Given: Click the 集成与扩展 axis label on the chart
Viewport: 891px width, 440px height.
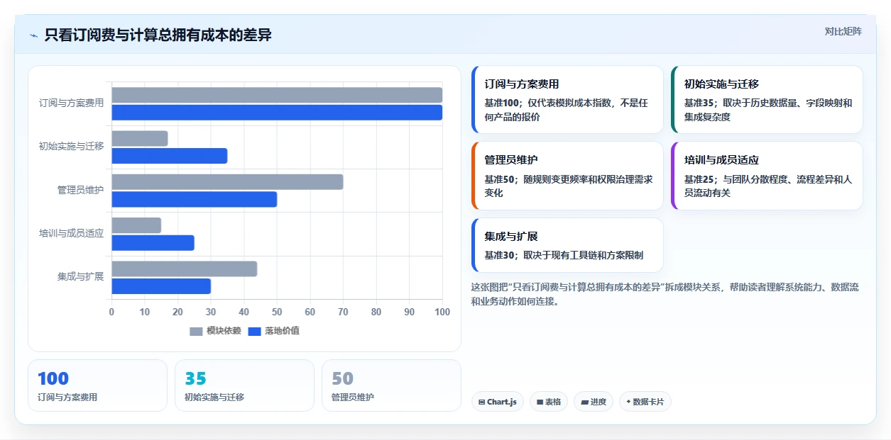Looking at the screenshot, I should [80, 277].
